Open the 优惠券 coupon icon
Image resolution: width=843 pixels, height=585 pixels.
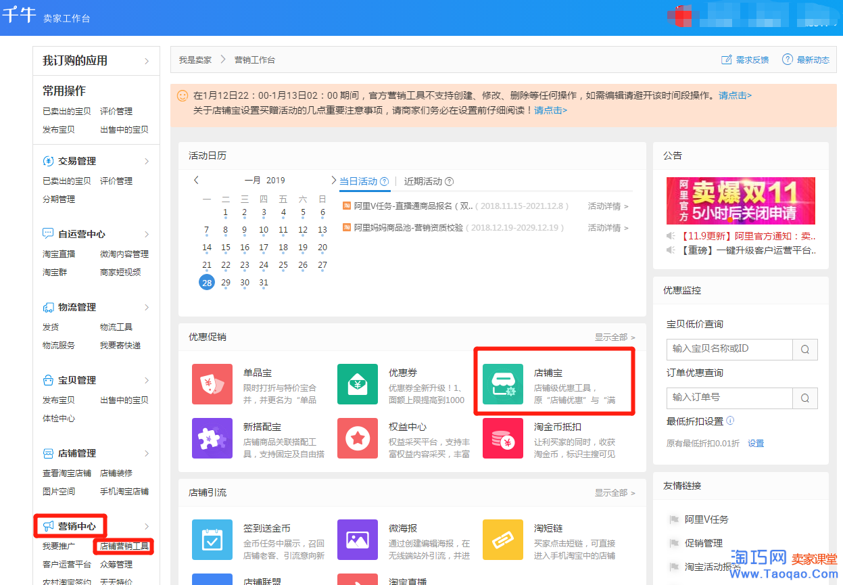coord(358,384)
